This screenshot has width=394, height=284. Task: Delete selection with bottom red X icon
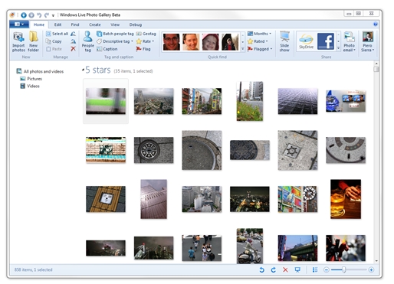[x=285, y=269]
